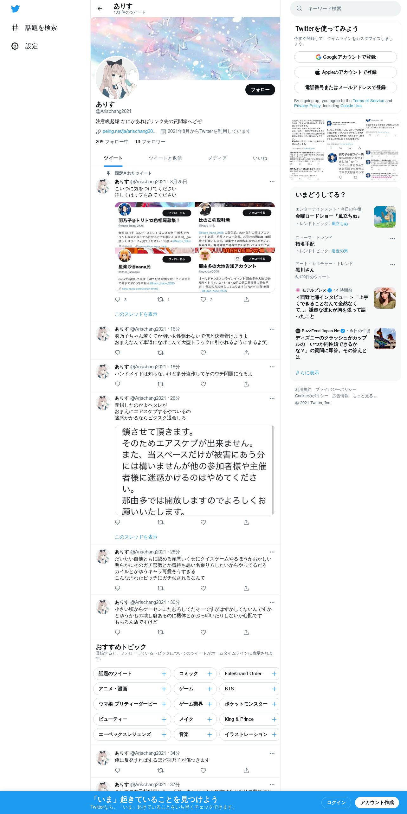Follow the メイク topic
The width and height of the screenshot is (407, 814).
coord(210,719)
